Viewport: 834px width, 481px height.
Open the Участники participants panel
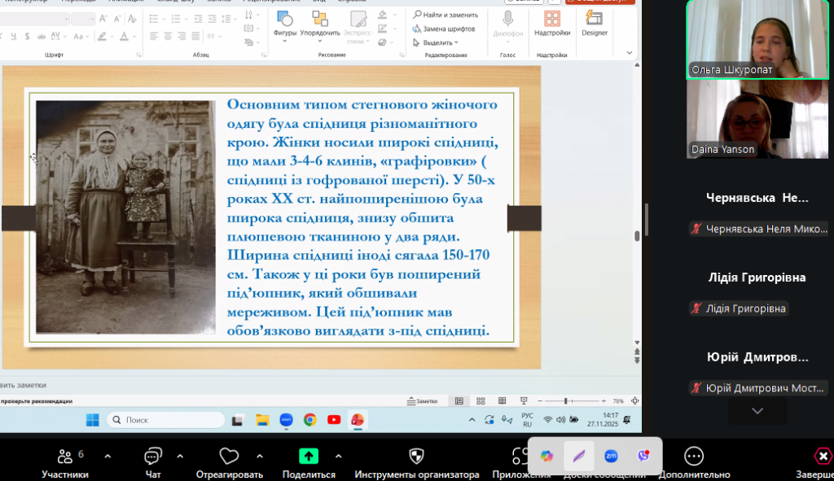(64, 457)
